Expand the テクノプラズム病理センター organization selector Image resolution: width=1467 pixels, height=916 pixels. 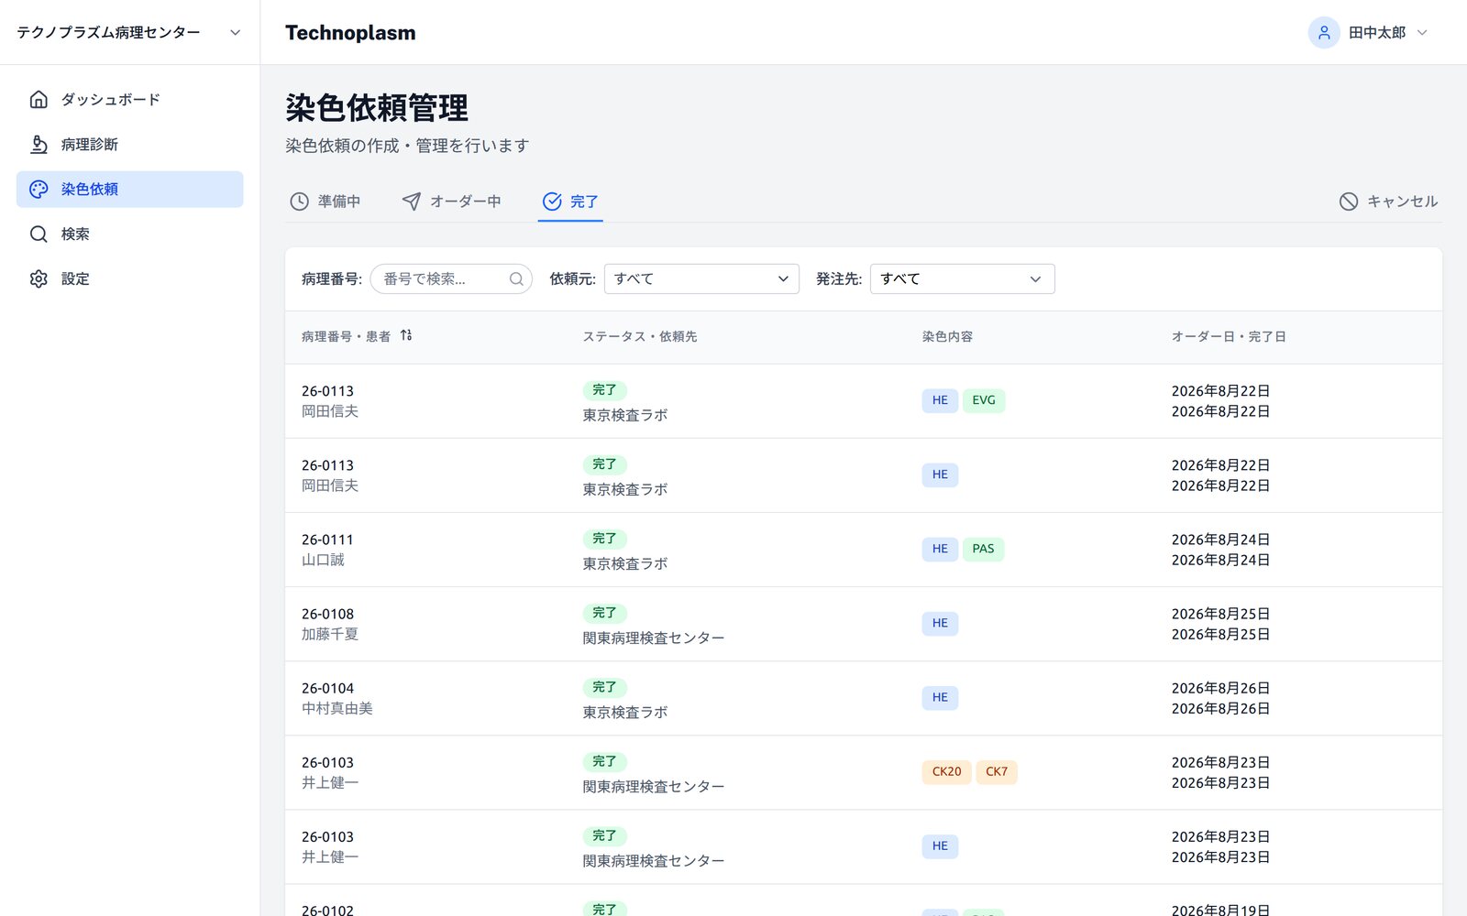coord(129,32)
